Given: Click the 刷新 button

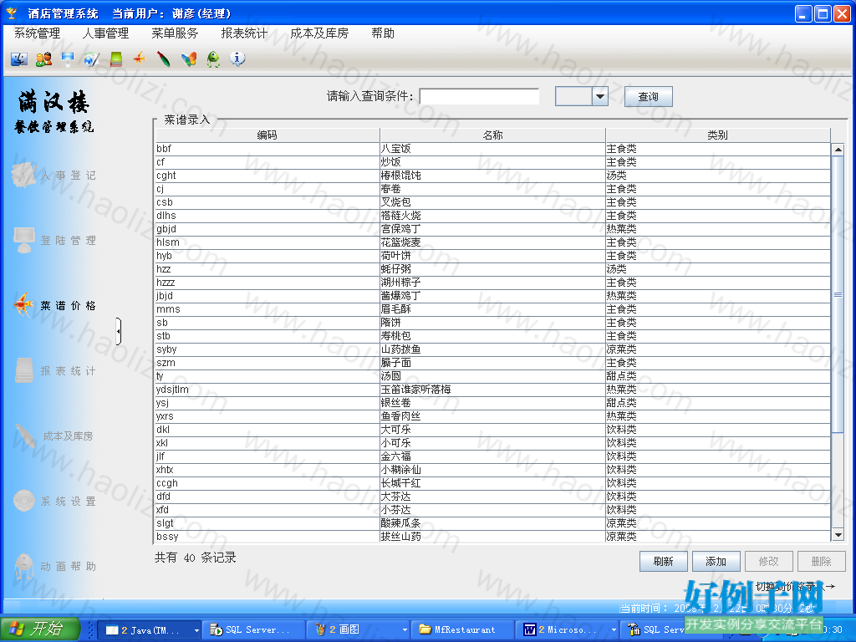Looking at the screenshot, I should tap(663, 561).
